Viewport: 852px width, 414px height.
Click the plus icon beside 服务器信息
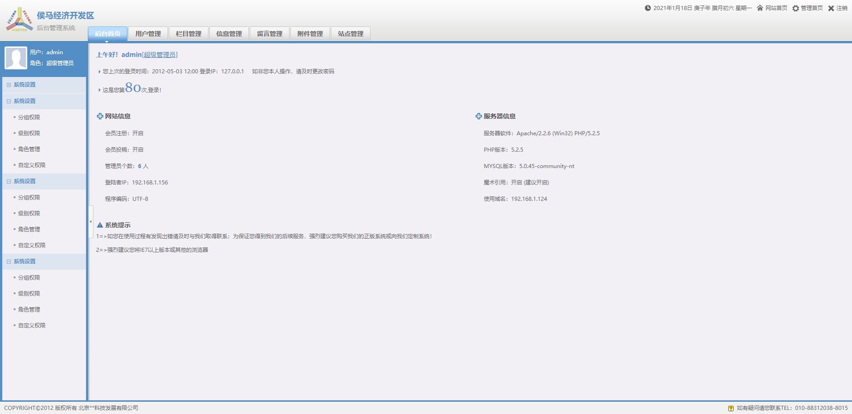click(478, 116)
